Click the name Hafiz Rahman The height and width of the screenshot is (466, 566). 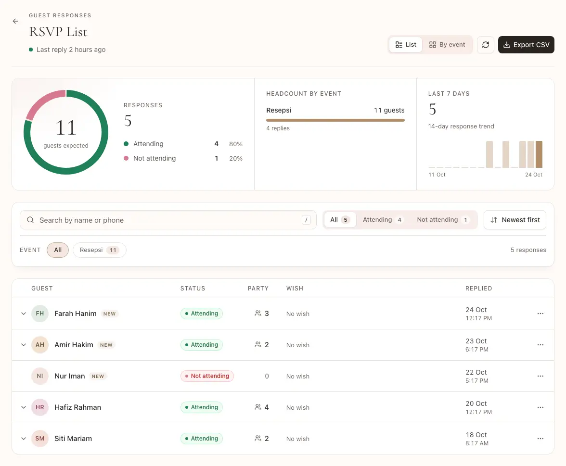point(77,407)
